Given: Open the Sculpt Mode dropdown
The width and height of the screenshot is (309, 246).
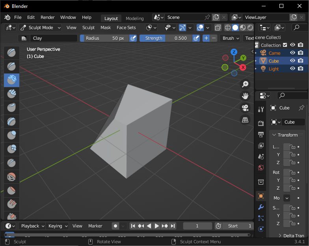Looking at the screenshot, I should click(x=41, y=28).
